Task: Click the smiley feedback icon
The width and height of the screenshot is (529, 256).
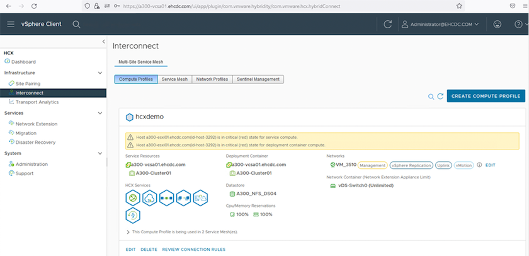Action: click(498, 24)
